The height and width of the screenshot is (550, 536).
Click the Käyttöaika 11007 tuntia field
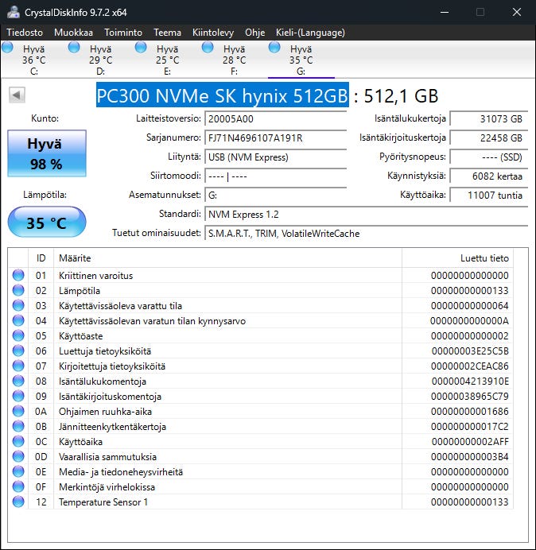point(487,195)
